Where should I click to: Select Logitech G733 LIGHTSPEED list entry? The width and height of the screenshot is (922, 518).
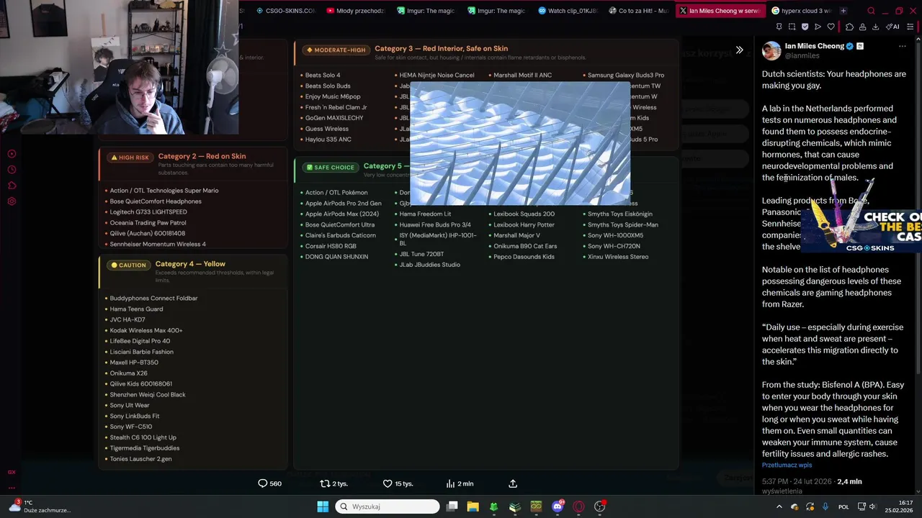pyautogui.click(x=148, y=212)
